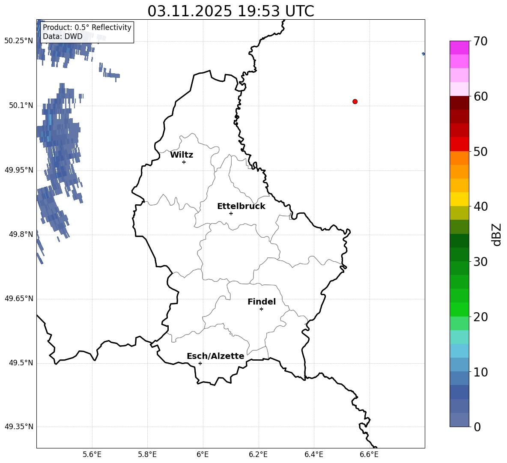Screen dimensions: 507x463
Task: Click the 0 tick on the colorbar
Action: [477, 427]
